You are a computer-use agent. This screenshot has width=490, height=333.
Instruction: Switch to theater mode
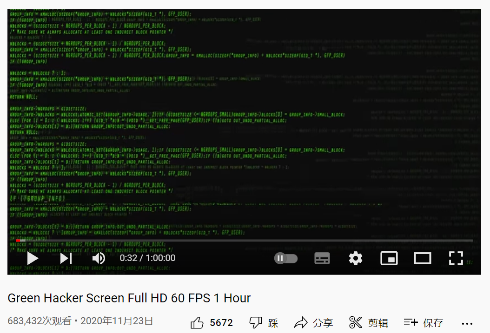pyautogui.click(x=423, y=258)
